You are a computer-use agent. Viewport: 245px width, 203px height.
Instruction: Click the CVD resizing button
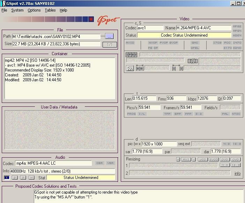pyautogui.click(x=236, y=159)
